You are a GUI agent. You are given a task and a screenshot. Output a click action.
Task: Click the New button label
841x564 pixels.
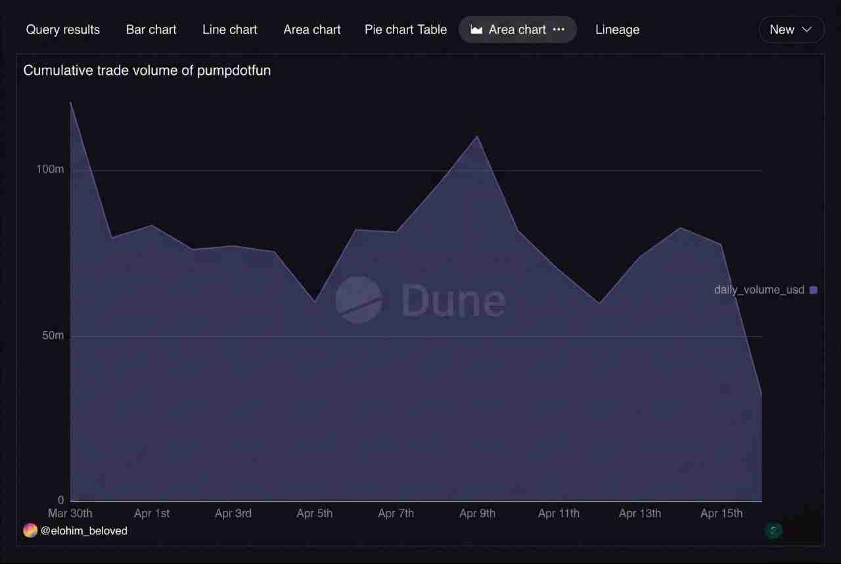pyautogui.click(x=782, y=30)
